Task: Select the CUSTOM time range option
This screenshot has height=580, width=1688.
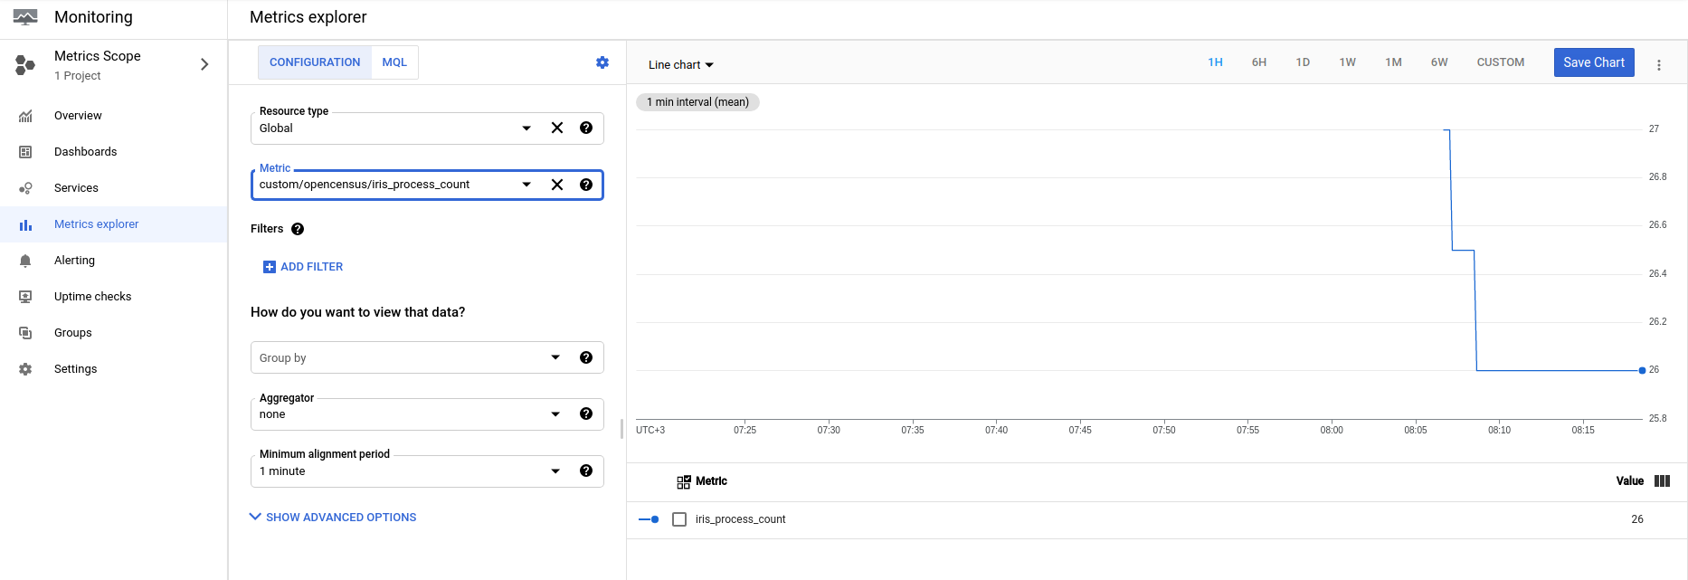Action: click(1500, 62)
